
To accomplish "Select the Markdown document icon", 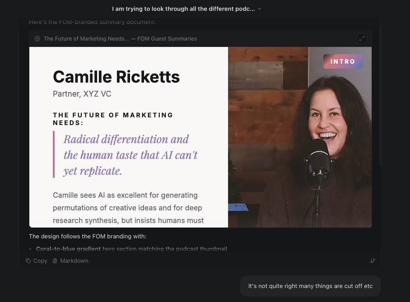I will (x=55, y=260).
